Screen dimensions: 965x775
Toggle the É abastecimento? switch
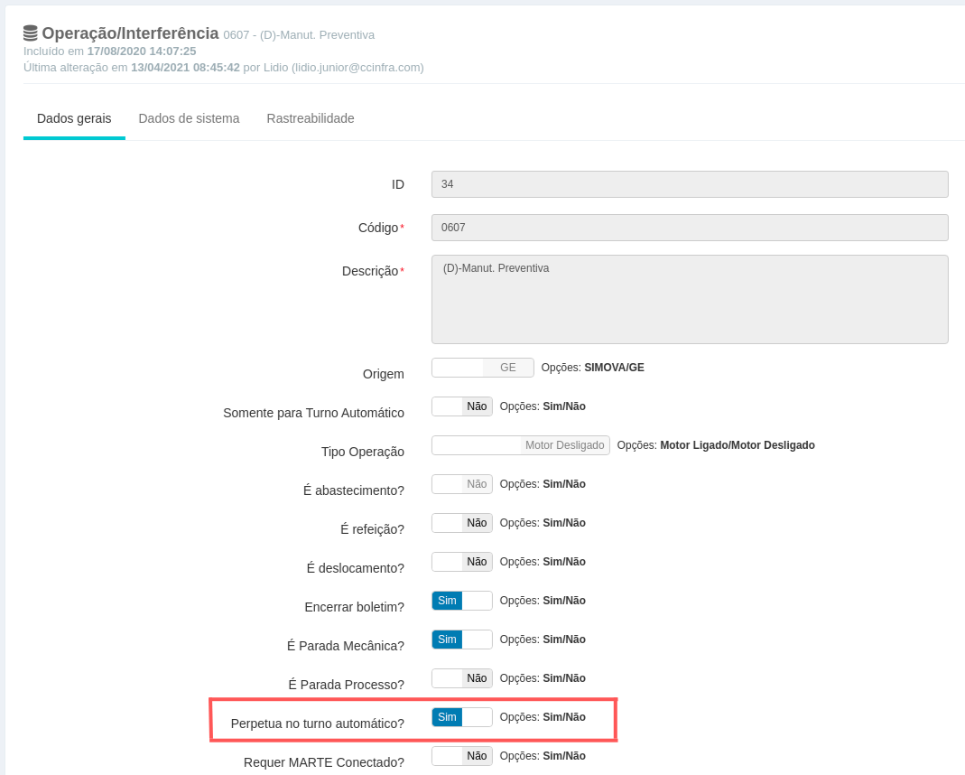pos(461,484)
